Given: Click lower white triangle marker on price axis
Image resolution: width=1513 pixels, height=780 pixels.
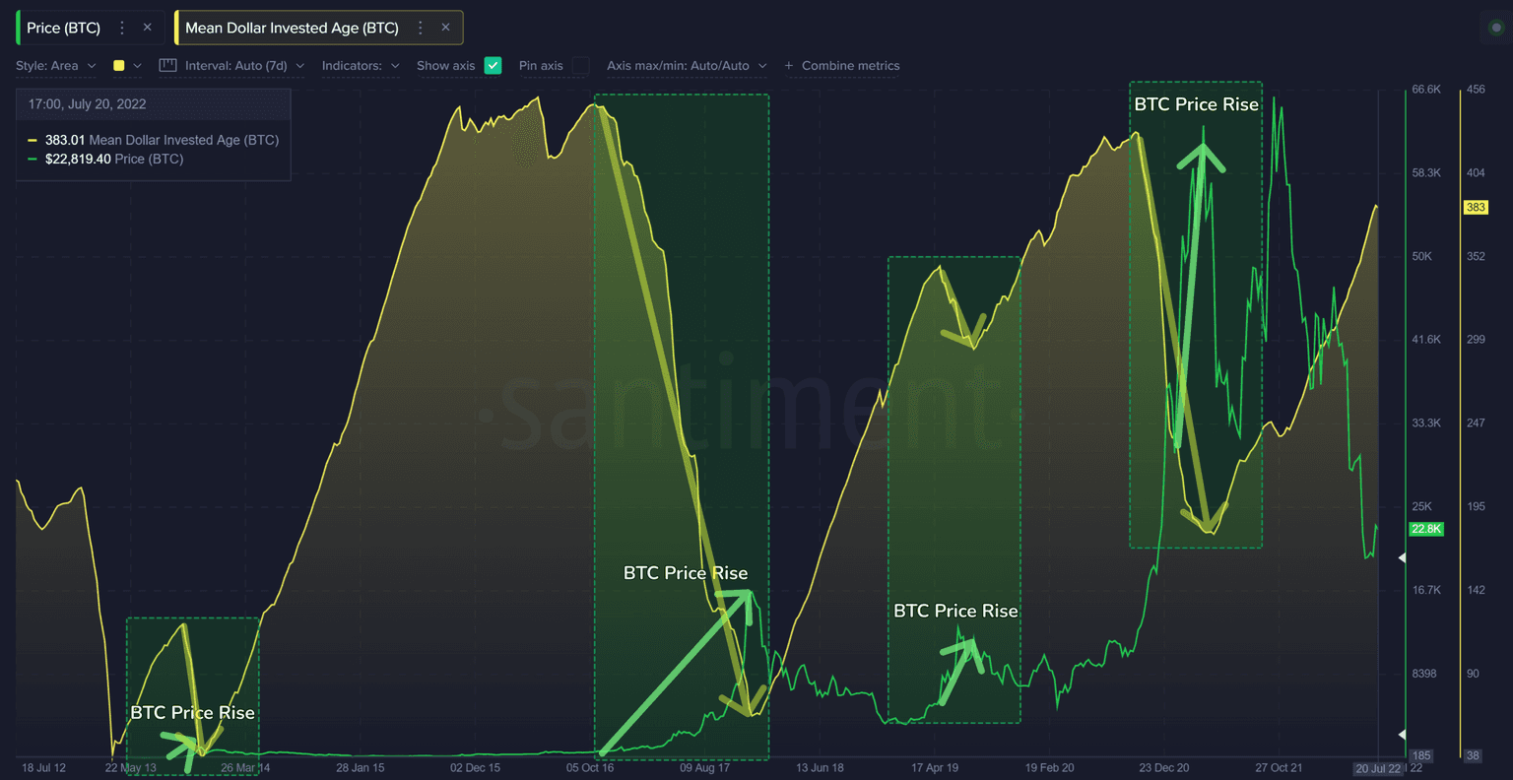Looking at the screenshot, I should tap(1402, 735).
